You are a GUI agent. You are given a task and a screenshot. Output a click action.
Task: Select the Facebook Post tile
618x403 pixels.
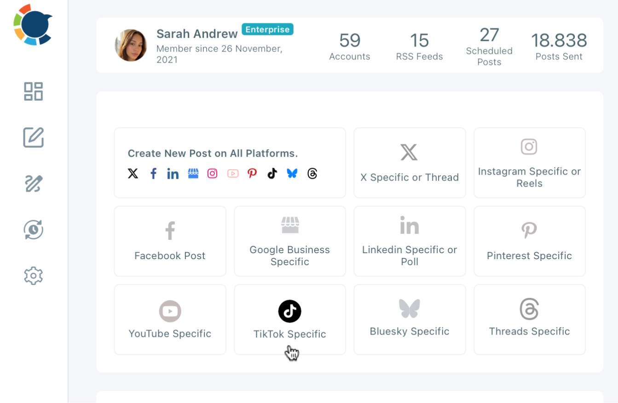(x=170, y=241)
